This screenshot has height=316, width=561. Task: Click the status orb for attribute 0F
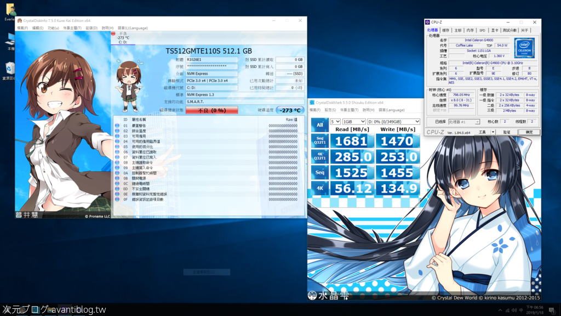click(117, 199)
